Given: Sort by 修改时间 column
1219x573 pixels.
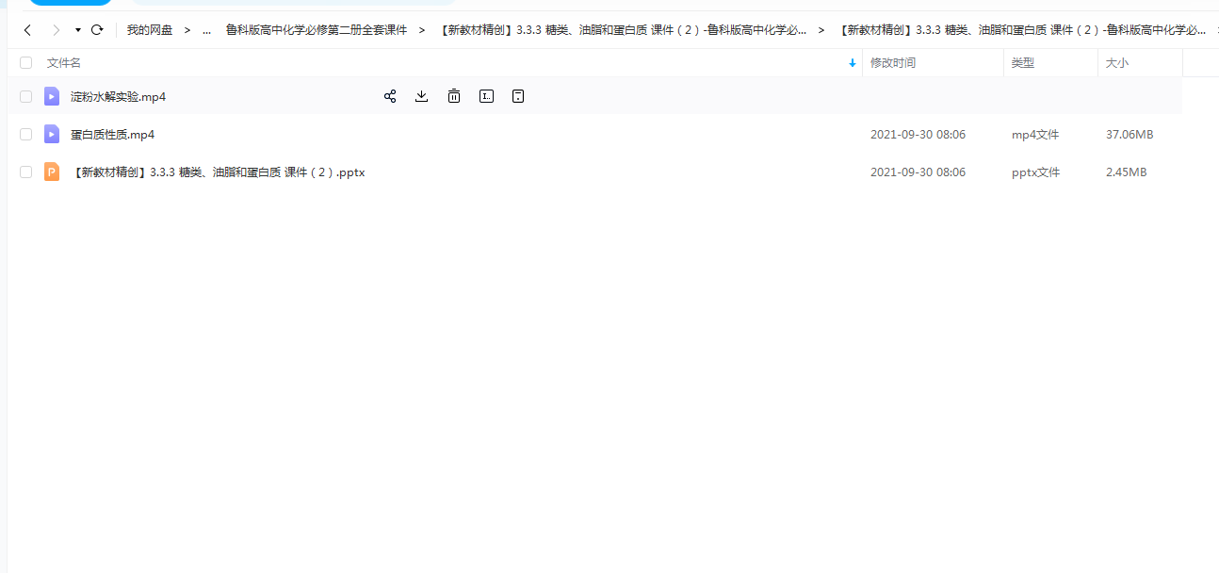Looking at the screenshot, I should [893, 63].
